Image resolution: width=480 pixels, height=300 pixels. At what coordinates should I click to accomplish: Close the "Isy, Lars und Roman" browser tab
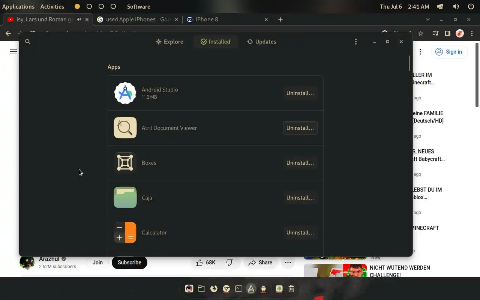click(x=87, y=19)
